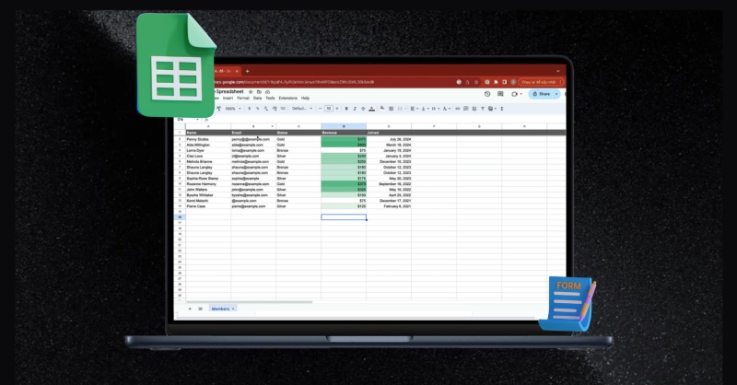Click the decrease decimal places icon
The height and width of the screenshot is (385, 737).
(x=266, y=109)
